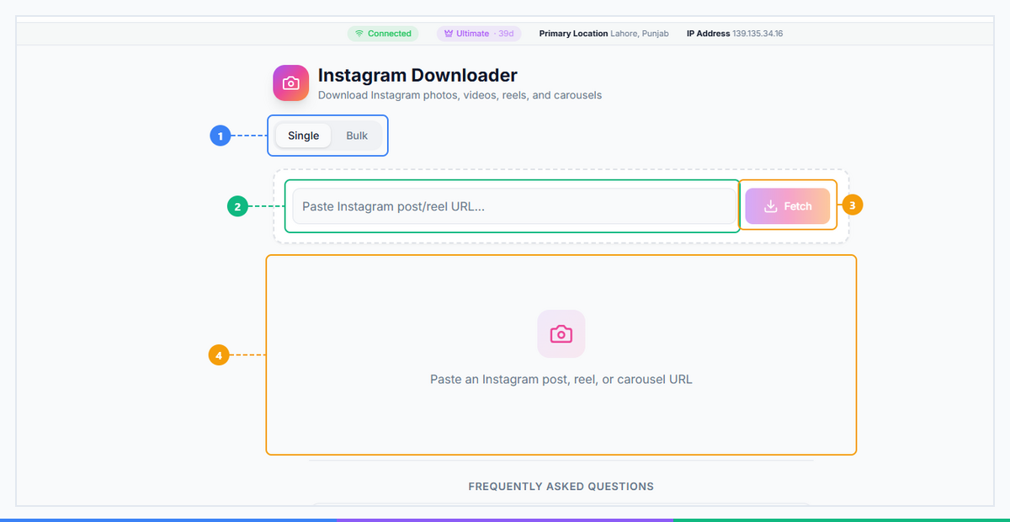Image resolution: width=1010 pixels, height=522 pixels.
Task: Click the Frequently Asked Questions heading
Action: point(561,487)
